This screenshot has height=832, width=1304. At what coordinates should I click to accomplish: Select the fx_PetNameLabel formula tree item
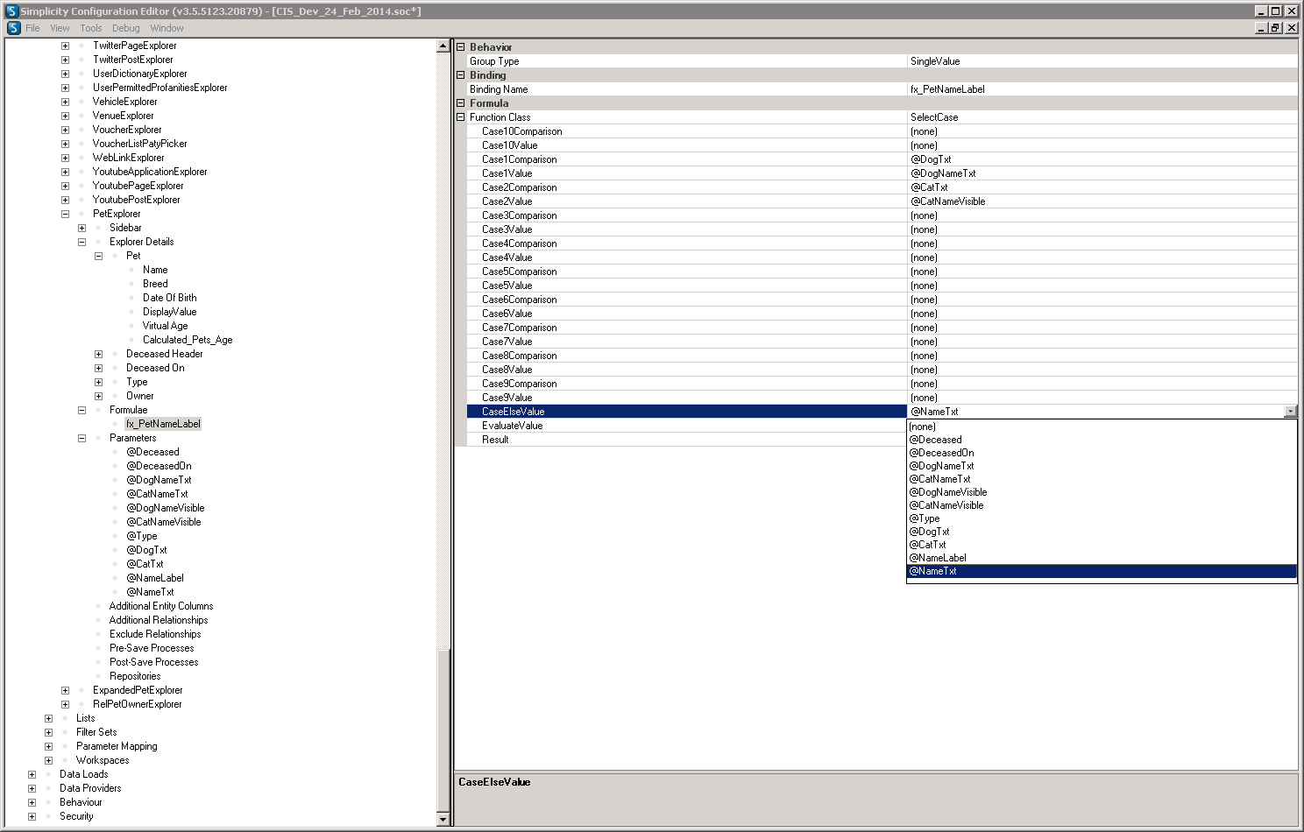163,424
